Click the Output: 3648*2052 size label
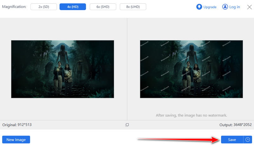 (235, 125)
